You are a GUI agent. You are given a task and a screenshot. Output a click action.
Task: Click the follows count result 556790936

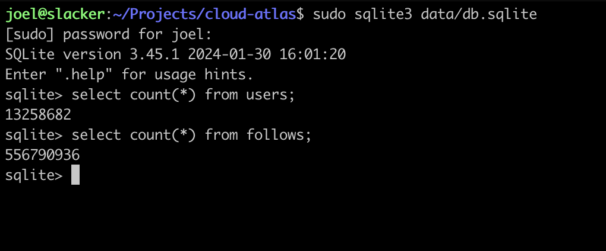click(42, 155)
